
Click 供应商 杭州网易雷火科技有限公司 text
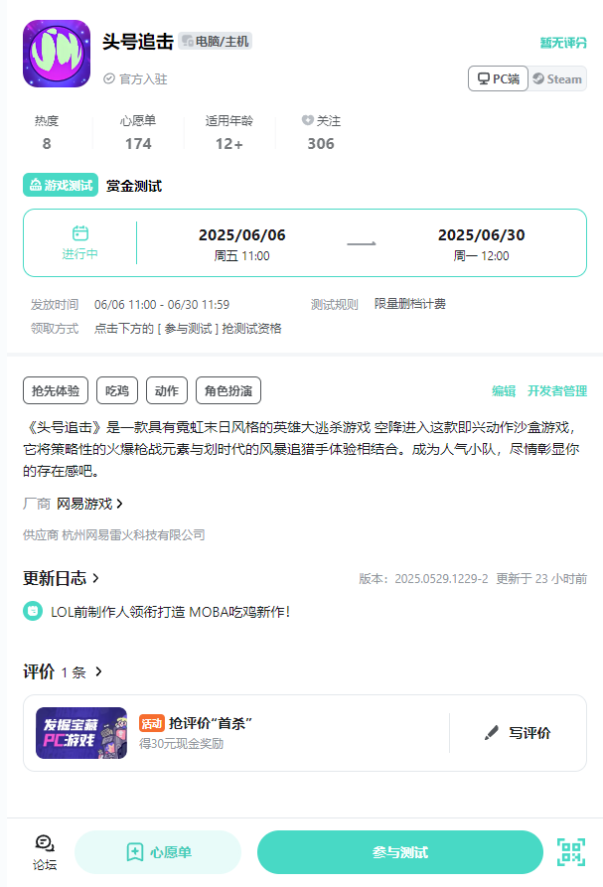click(x=113, y=534)
